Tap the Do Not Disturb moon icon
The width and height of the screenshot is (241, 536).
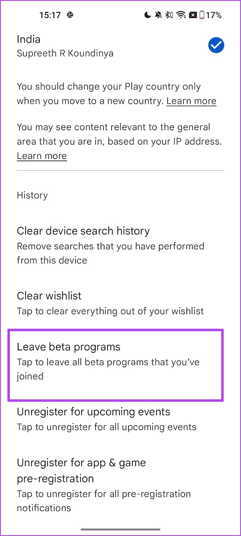tap(148, 15)
